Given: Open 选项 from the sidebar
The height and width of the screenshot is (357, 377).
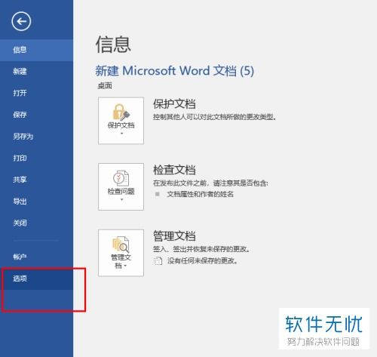Looking at the screenshot, I should tap(36, 279).
